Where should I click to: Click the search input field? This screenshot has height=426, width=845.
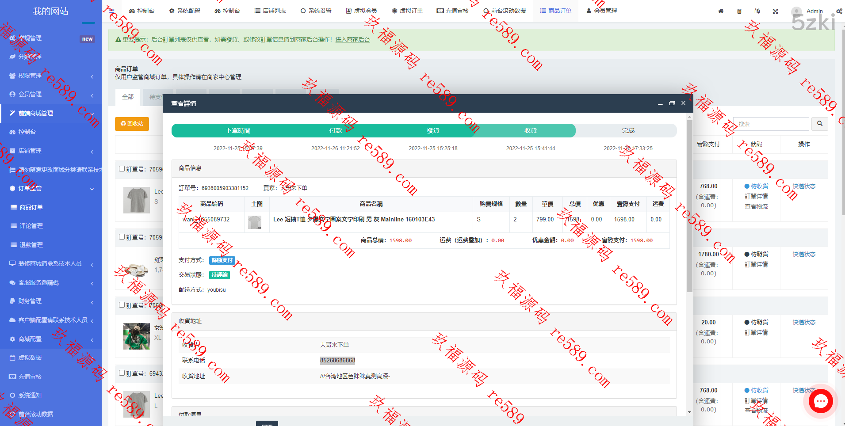[x=770, y=124]
